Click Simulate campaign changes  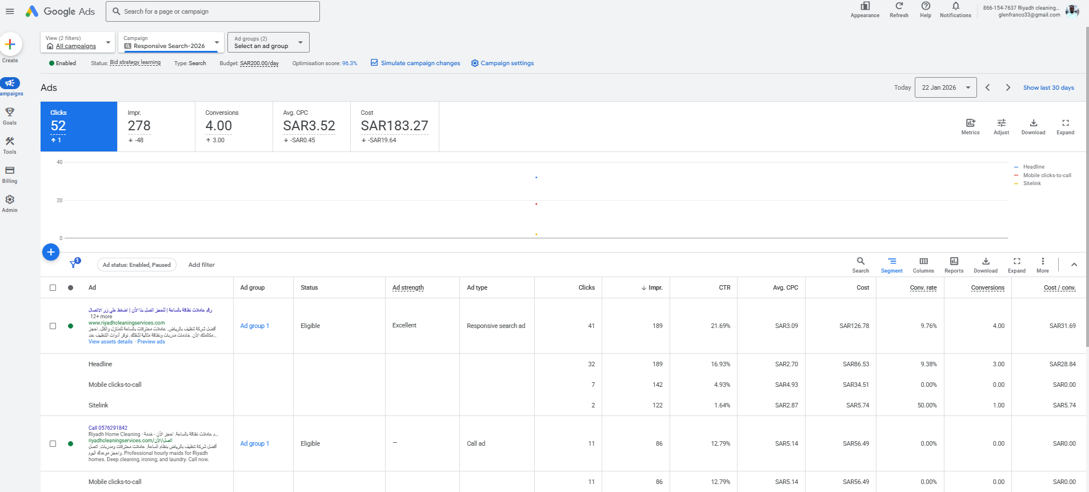tap(415, 63)
